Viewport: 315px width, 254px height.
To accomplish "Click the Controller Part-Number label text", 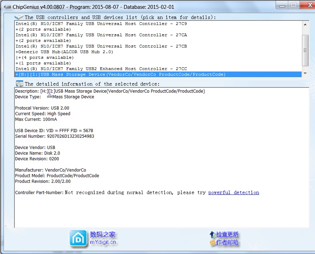I will point(39,193).
